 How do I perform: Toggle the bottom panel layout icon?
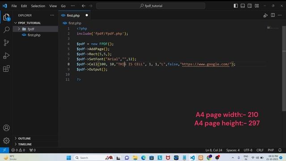click(243, 6)
